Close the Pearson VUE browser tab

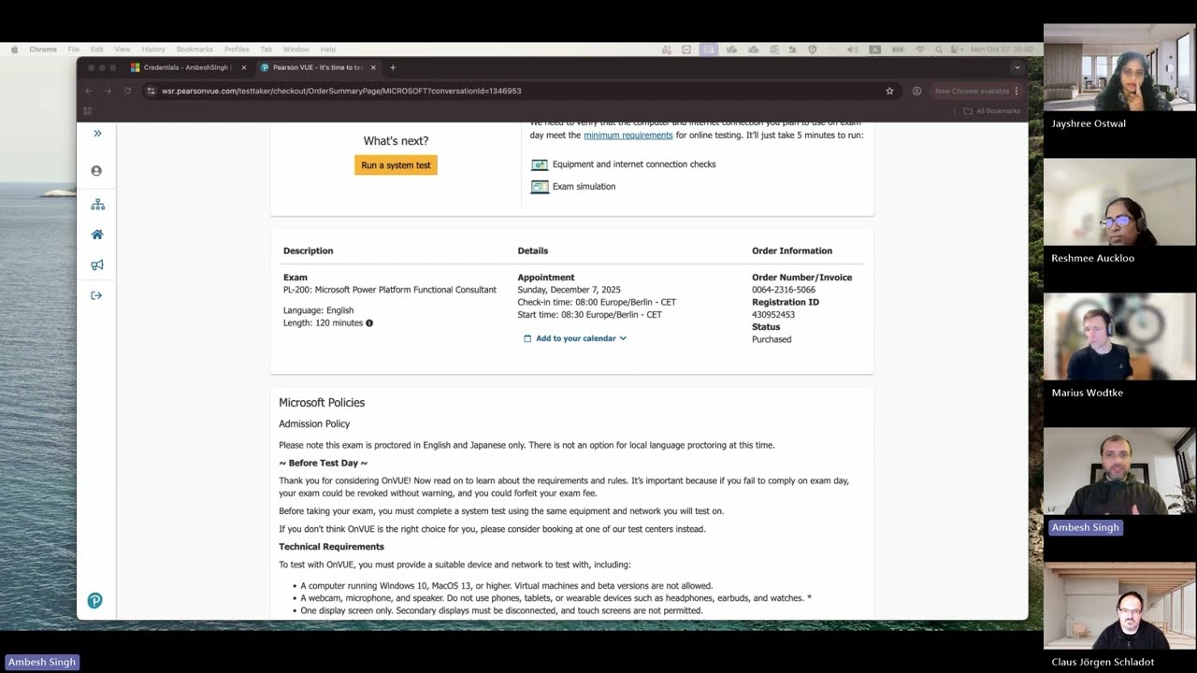(373, 67)
